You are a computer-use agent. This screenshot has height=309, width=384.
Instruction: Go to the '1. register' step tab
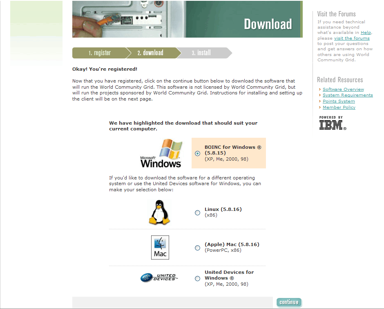click(x=100, y=53)
